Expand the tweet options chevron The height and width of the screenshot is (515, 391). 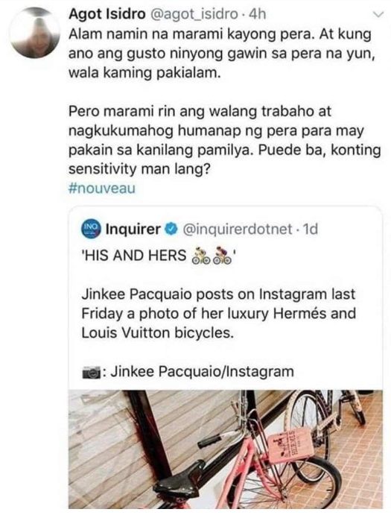[378, 14]
